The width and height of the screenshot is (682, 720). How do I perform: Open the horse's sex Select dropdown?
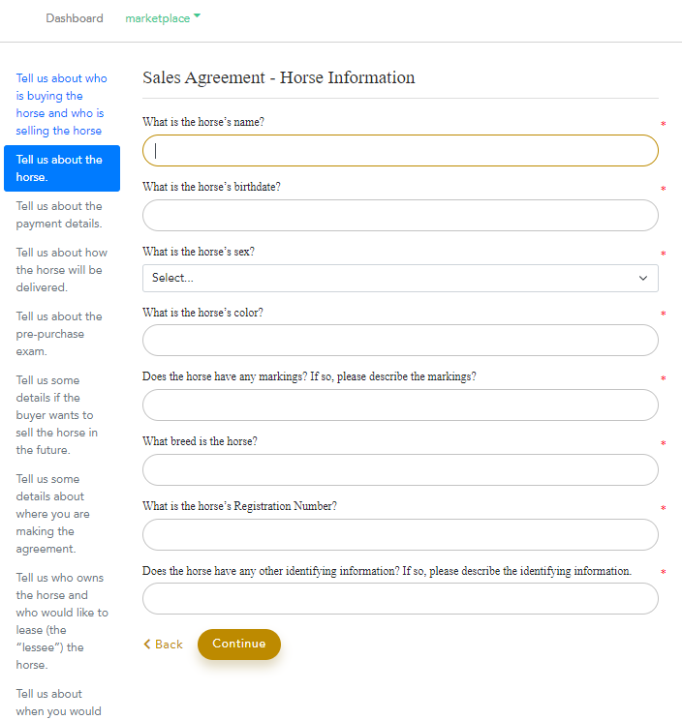click(399, 278)
